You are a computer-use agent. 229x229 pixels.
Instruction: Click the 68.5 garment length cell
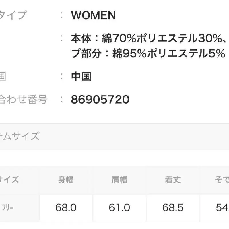pos(173,208)
